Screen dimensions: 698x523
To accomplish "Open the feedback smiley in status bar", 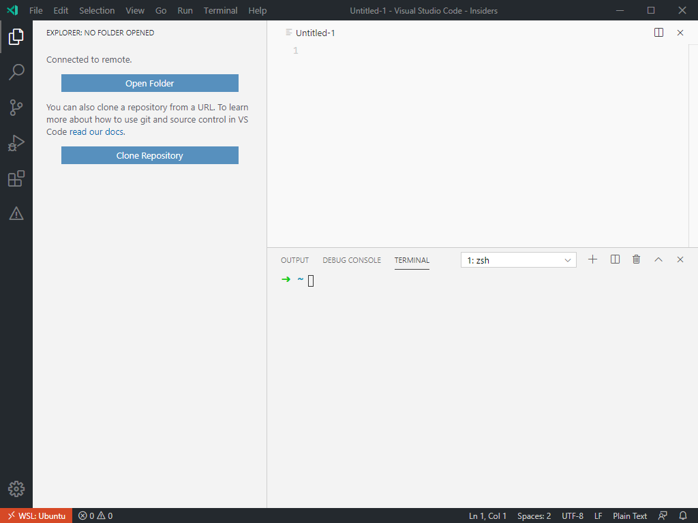I will pos(663,516).
